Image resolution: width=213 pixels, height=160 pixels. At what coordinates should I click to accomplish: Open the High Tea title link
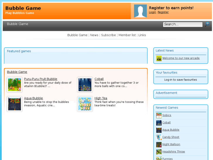tap(101, 98)
